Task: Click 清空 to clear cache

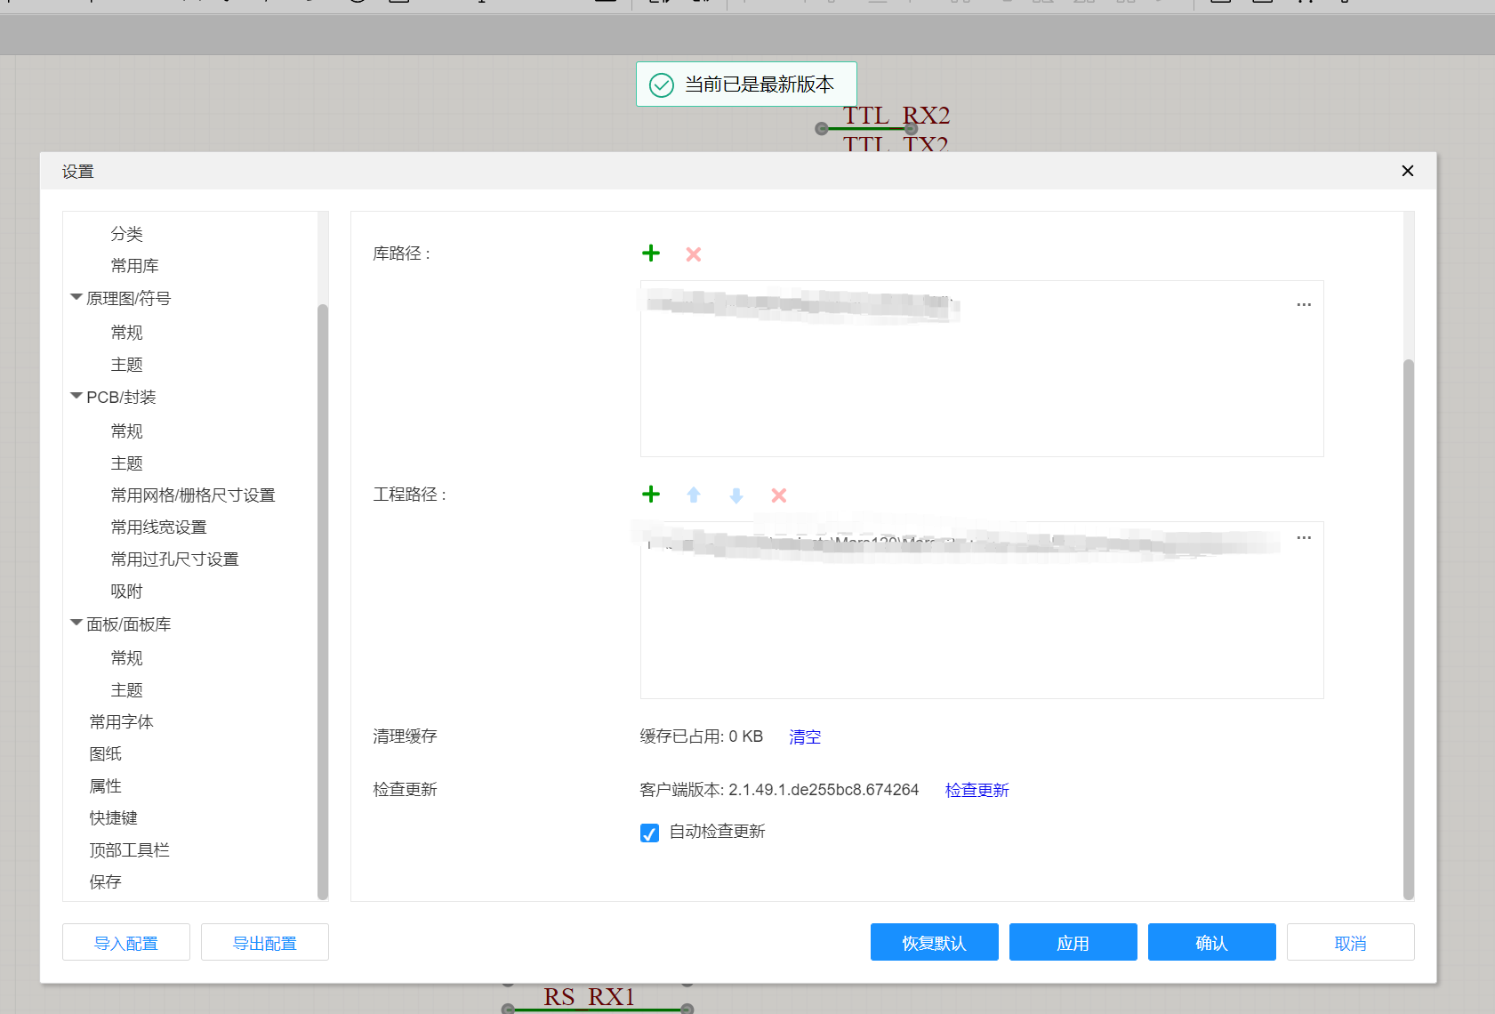Action: point(805,736)
